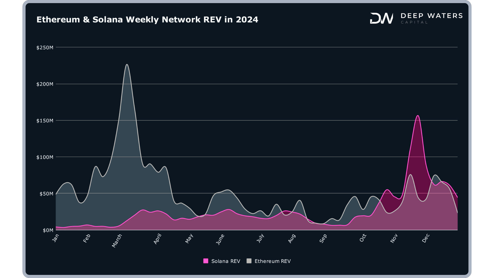This screenshot has height=278, width=494.
Task: Click the 'May' x-axis label
Action: click(189, 239)
